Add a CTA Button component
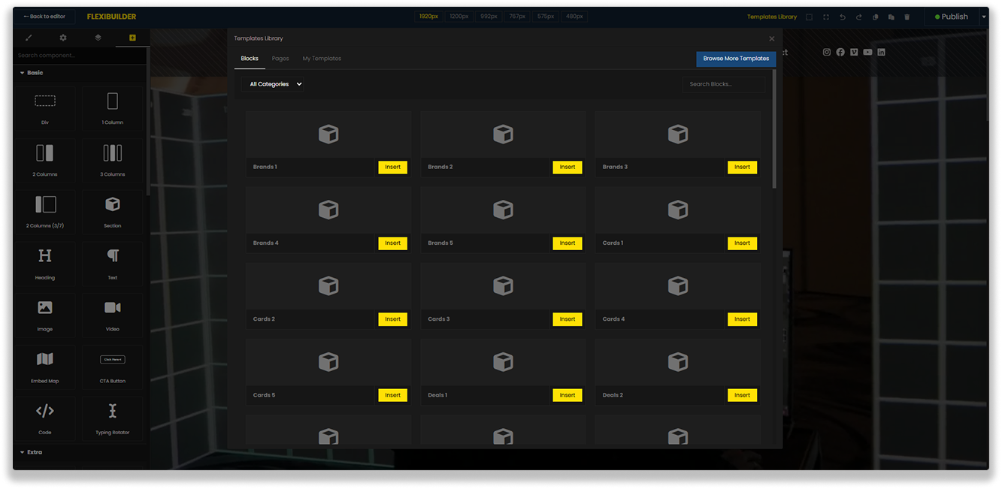Image resolution: width=1002 pixels, height=489 pixels. (x=113, y=367)
